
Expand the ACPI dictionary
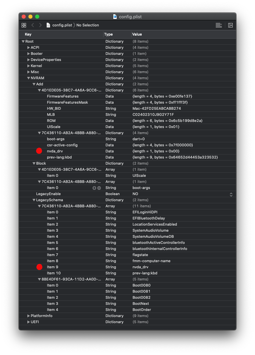pyautogui.click(x=29, y=47)
